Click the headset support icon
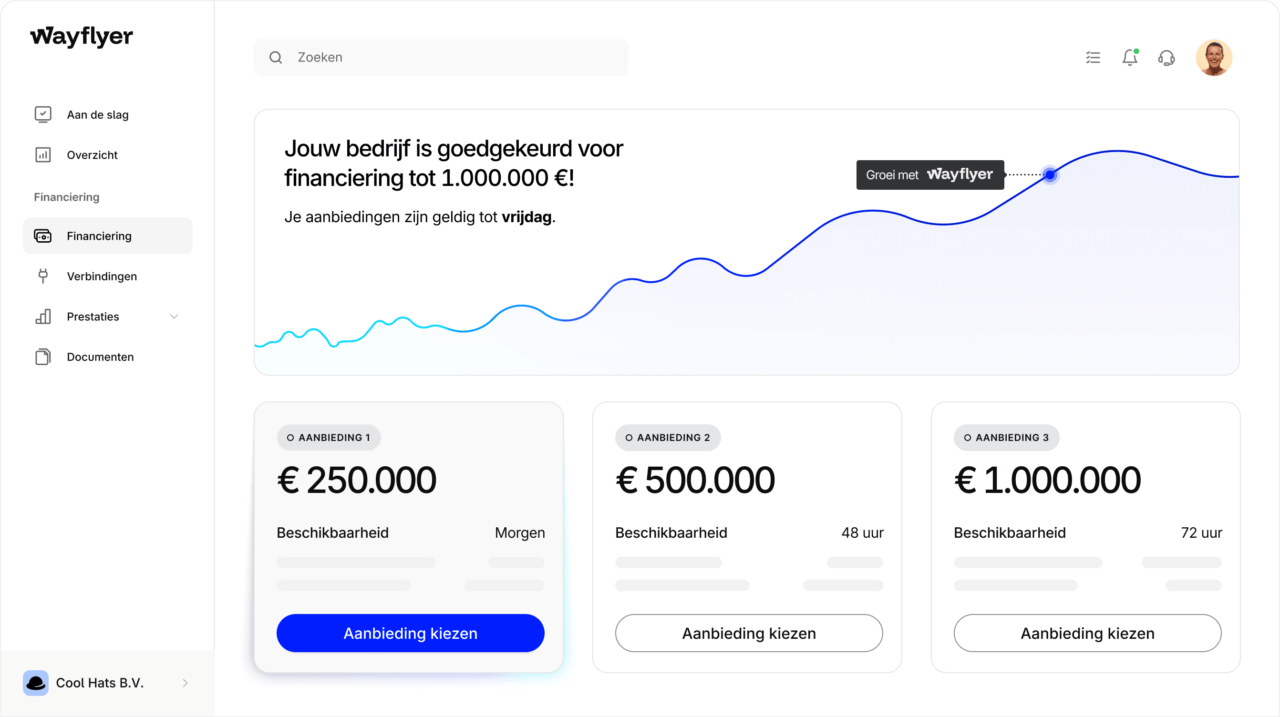 pyautogui.click(x=1166, y=58)
